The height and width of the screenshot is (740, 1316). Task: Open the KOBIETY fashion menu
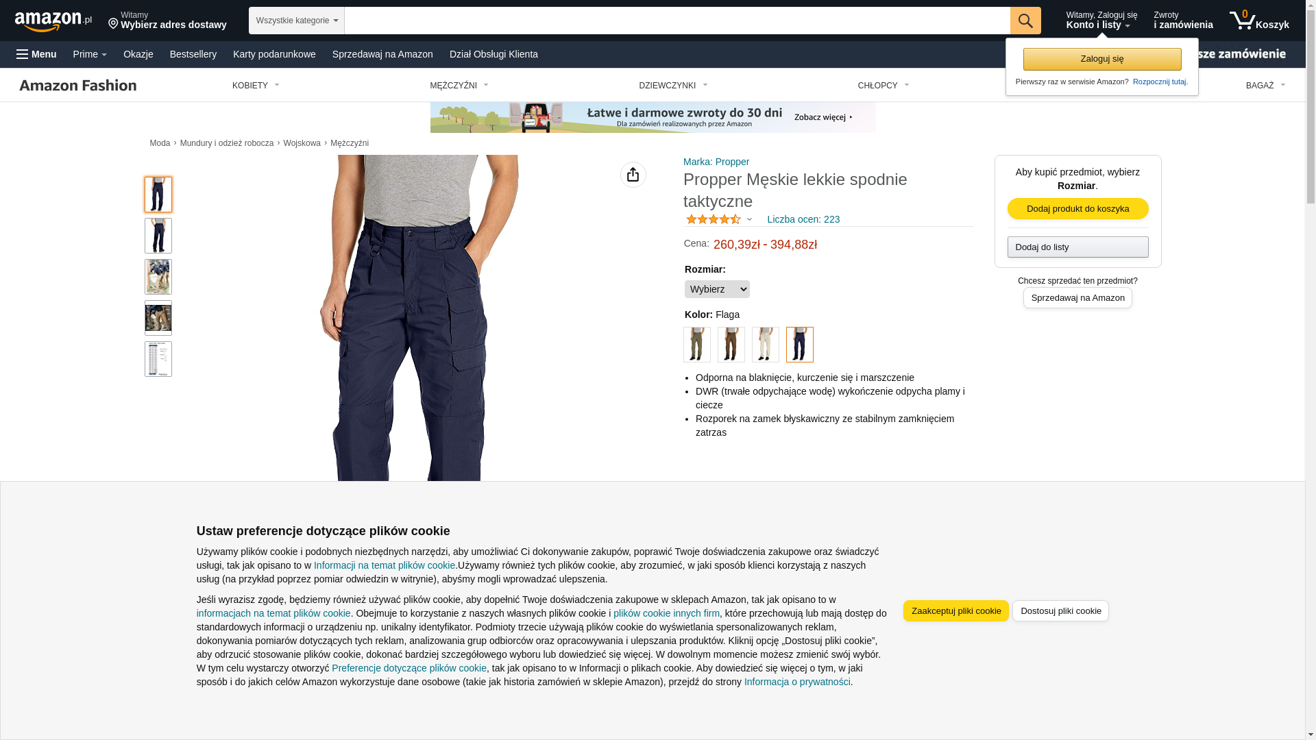pyautogui.click(x=256, y=86)
